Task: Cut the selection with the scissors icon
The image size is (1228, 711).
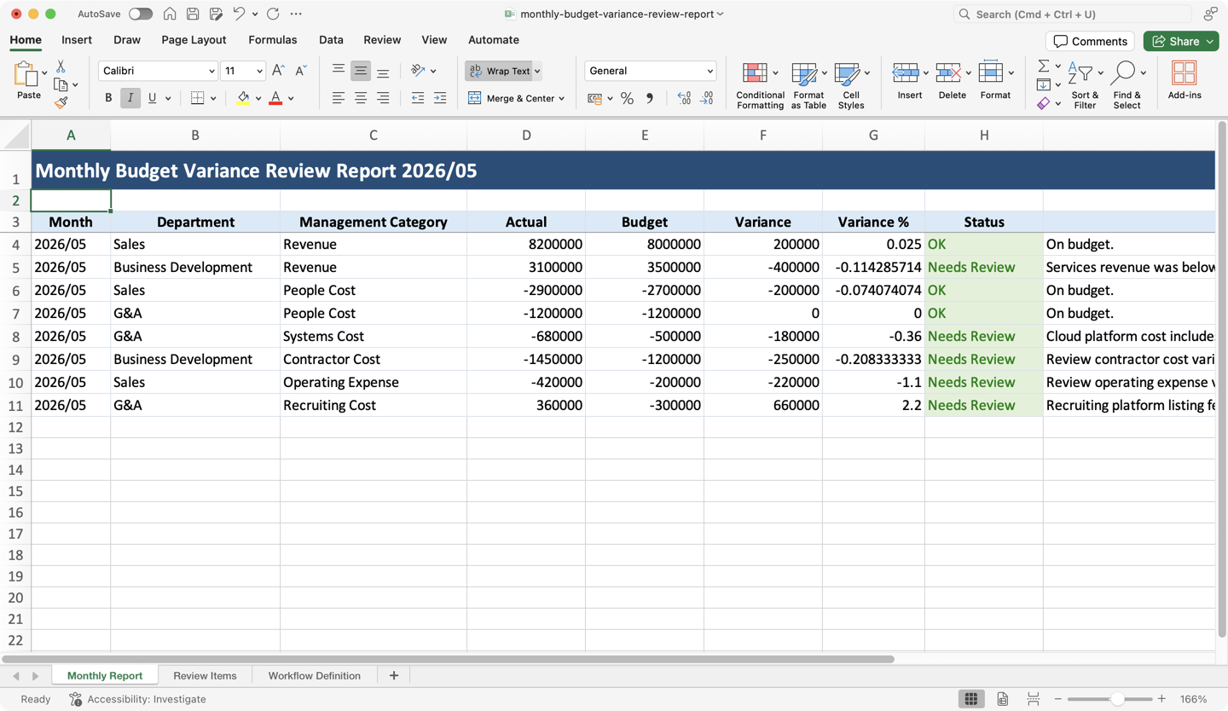Action: tap(61, 66)
